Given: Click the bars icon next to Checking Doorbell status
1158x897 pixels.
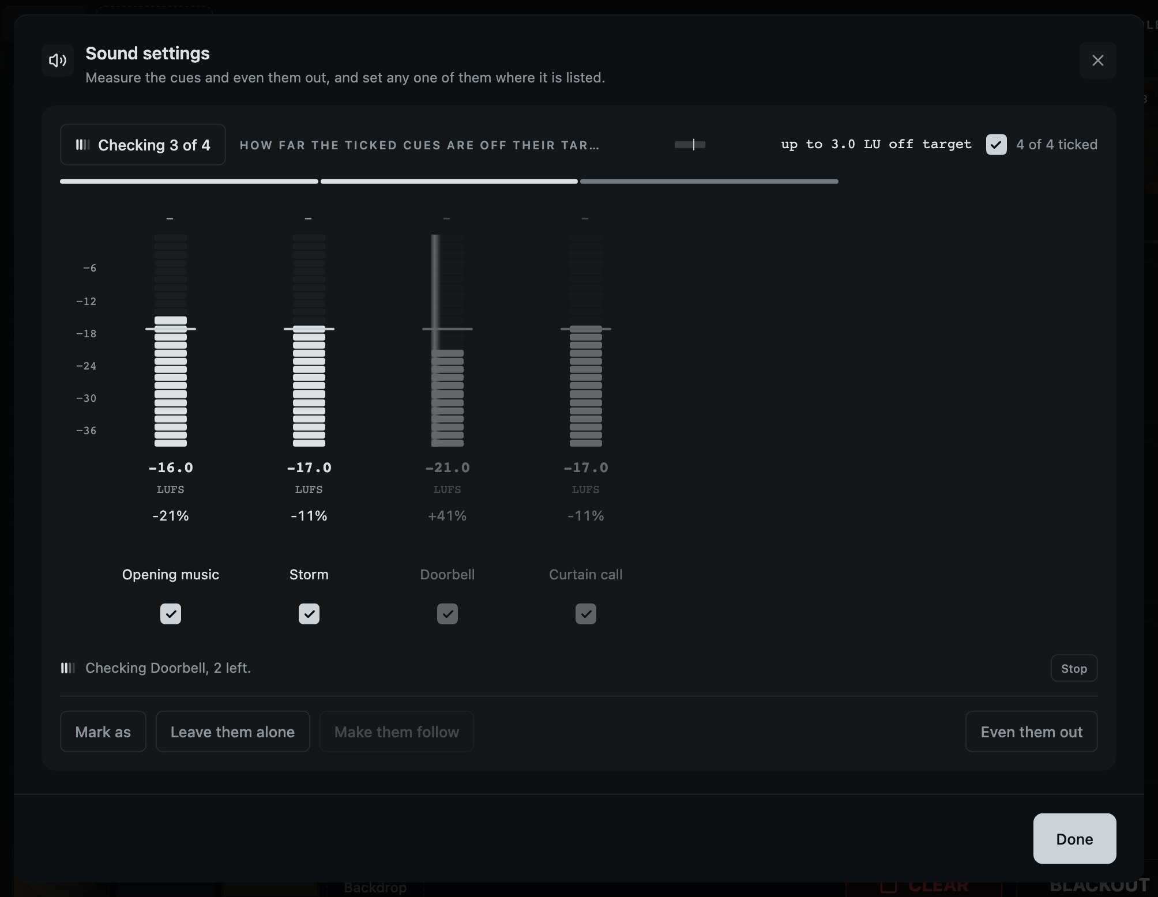Looking at the screenshot, I should 68,668.
